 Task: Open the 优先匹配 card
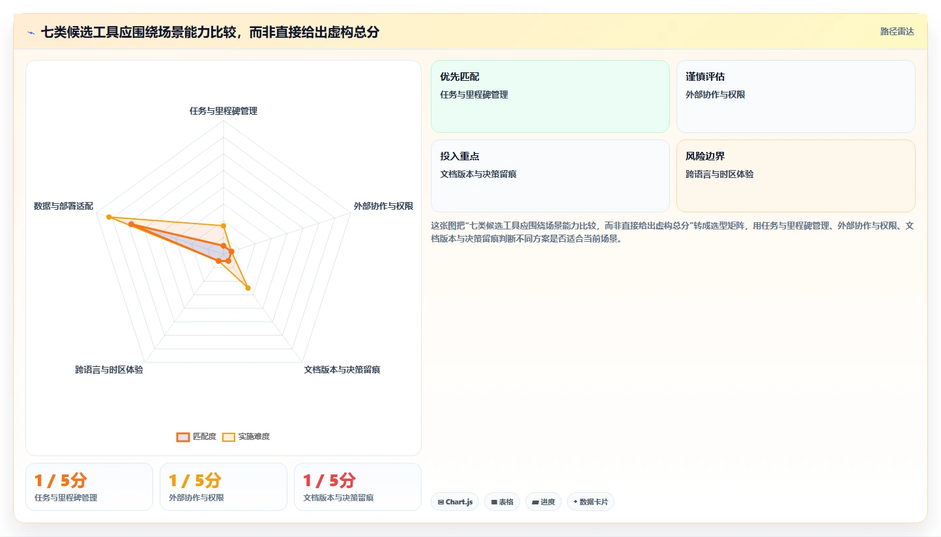[550, 96]
